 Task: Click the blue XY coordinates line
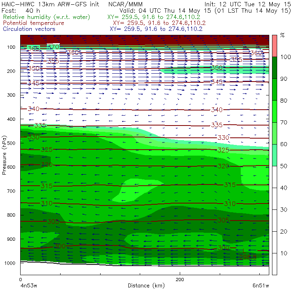pyautogui.click(x=156, y=29)
